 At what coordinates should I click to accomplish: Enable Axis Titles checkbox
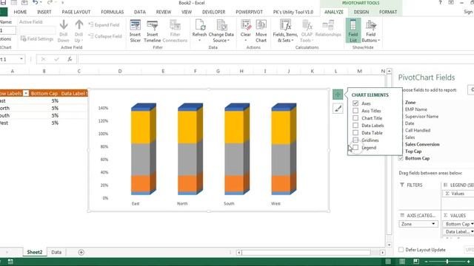pyautogui.click(x=355, y=111)
